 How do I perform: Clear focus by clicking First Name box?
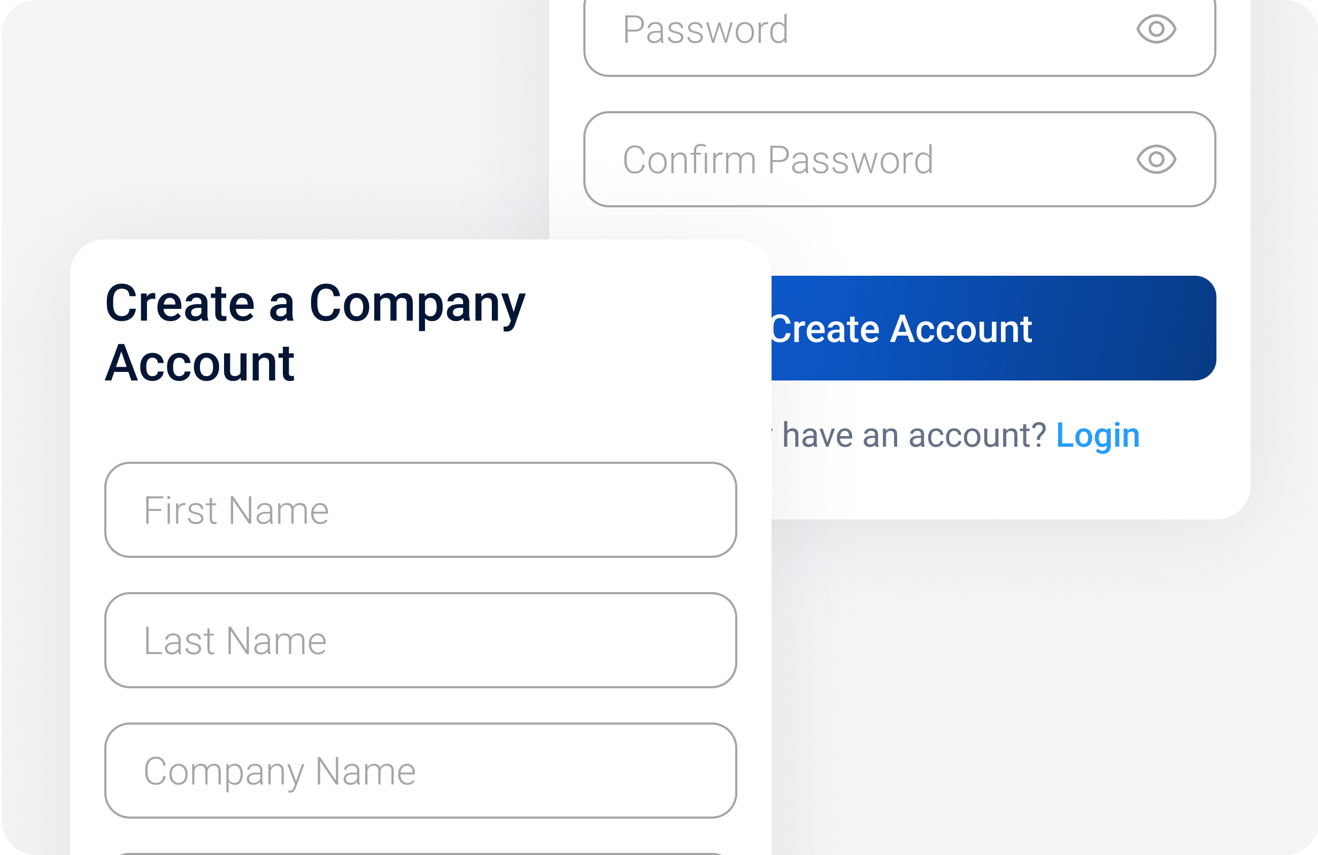coord(420,510)
